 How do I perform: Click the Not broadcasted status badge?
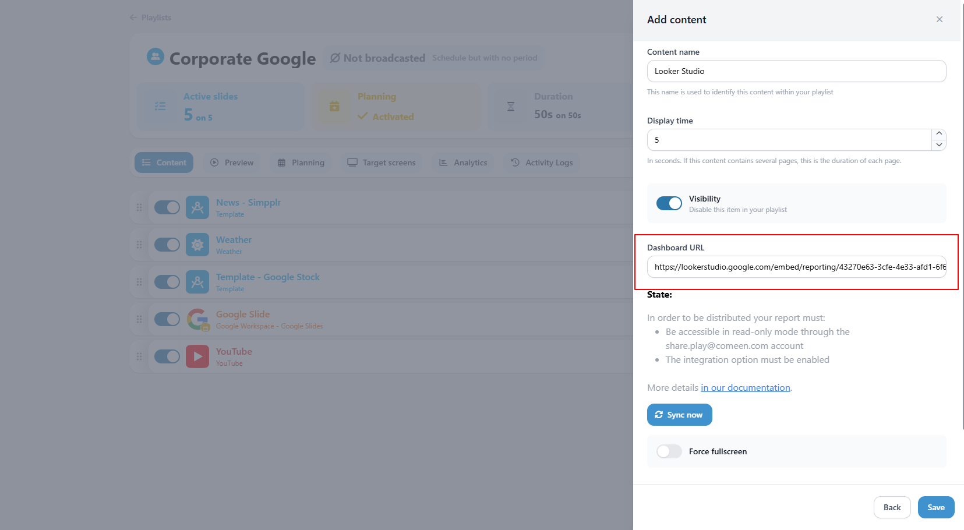(433, 58)
